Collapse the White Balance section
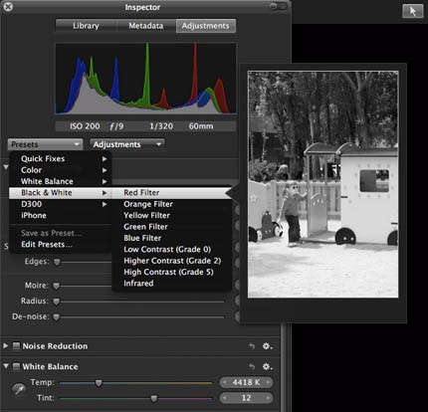428x412 pixels. (6, 366)
